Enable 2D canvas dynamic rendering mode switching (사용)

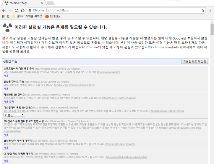point(6,135)
